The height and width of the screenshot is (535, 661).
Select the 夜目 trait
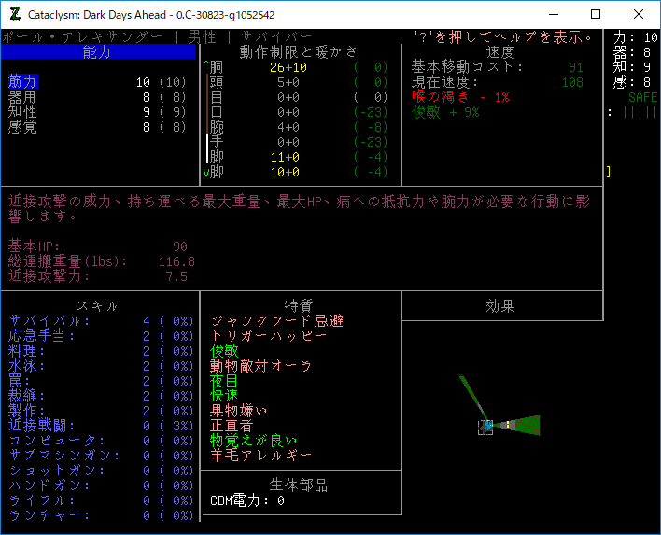(x=226, y=381)
